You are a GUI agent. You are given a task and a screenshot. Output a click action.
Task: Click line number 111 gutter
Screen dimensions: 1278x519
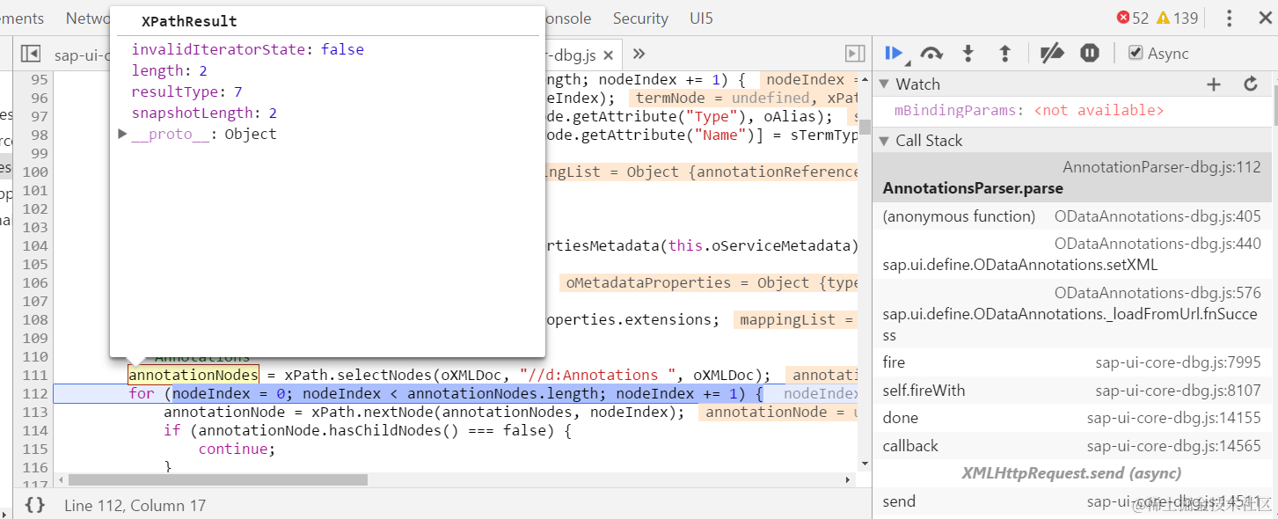pyautogui.click(x=34, y=375)
